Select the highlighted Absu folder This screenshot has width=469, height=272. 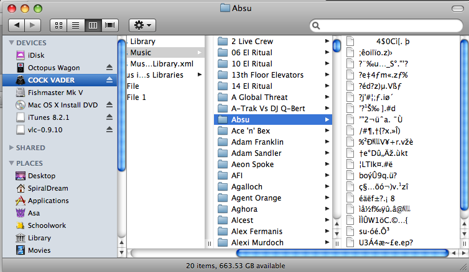pyautogui.click(x=273, y=120)
